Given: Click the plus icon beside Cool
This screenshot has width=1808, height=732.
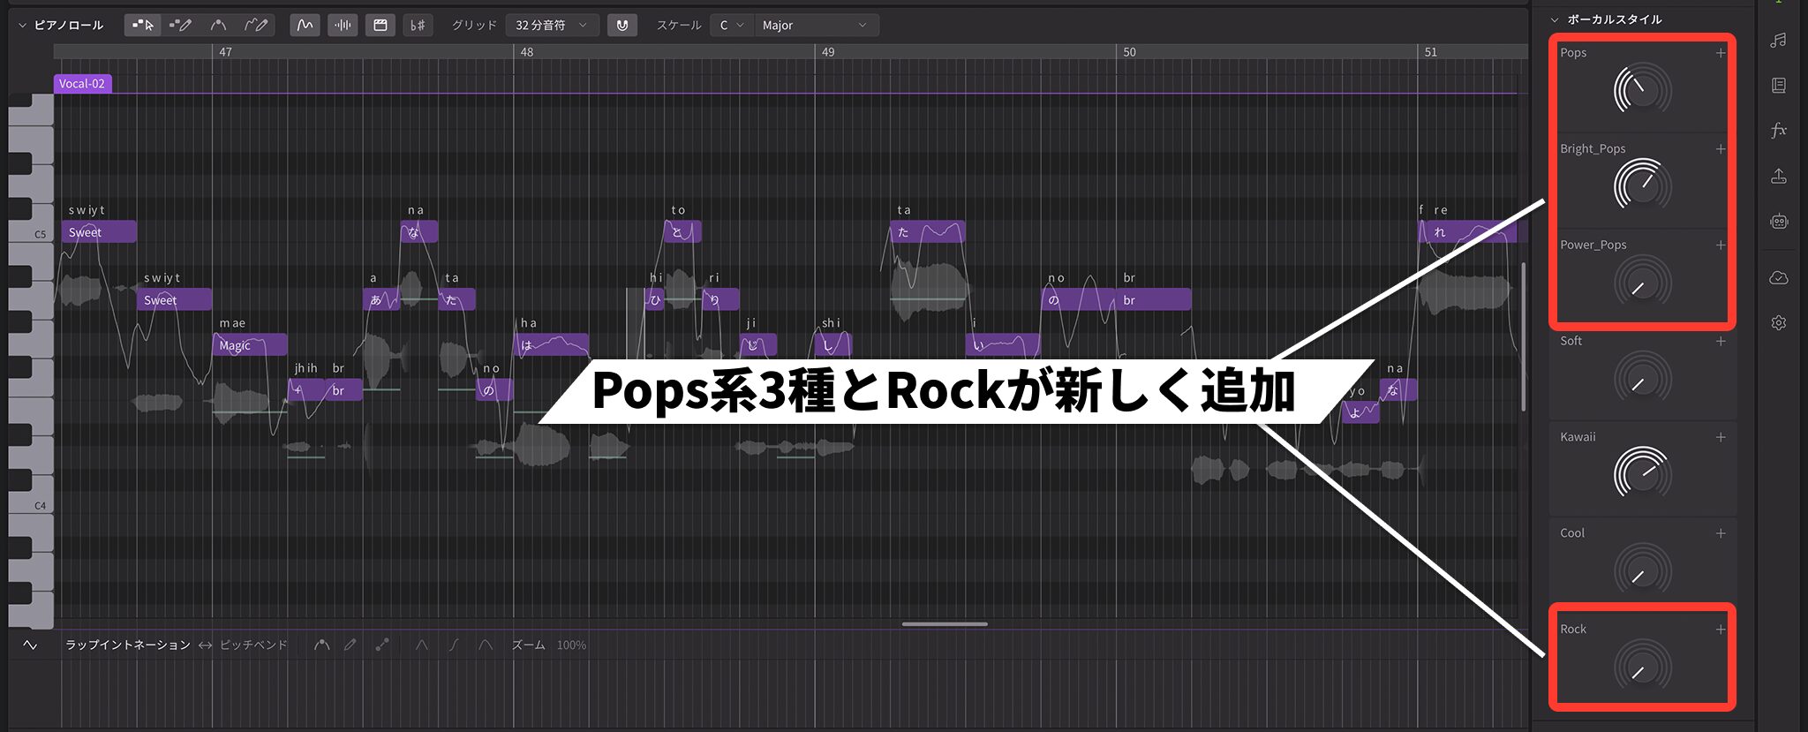Looking at the screenshot, I should tap(1721, 533).
